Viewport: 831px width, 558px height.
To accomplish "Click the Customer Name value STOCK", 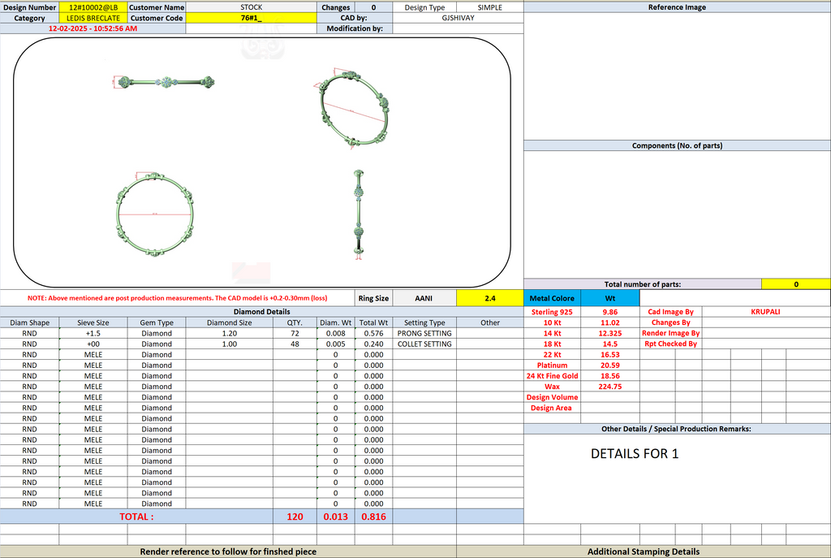I will [x=252, y=7].
